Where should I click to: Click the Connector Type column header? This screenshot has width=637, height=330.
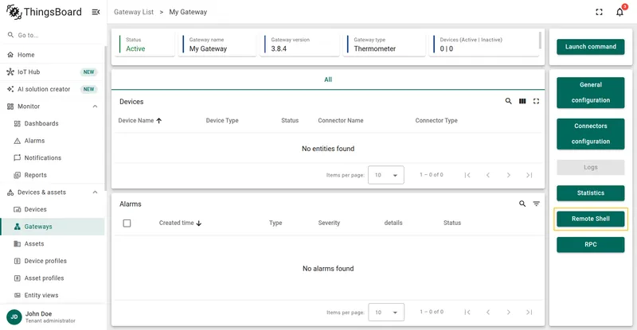(436, 121)
